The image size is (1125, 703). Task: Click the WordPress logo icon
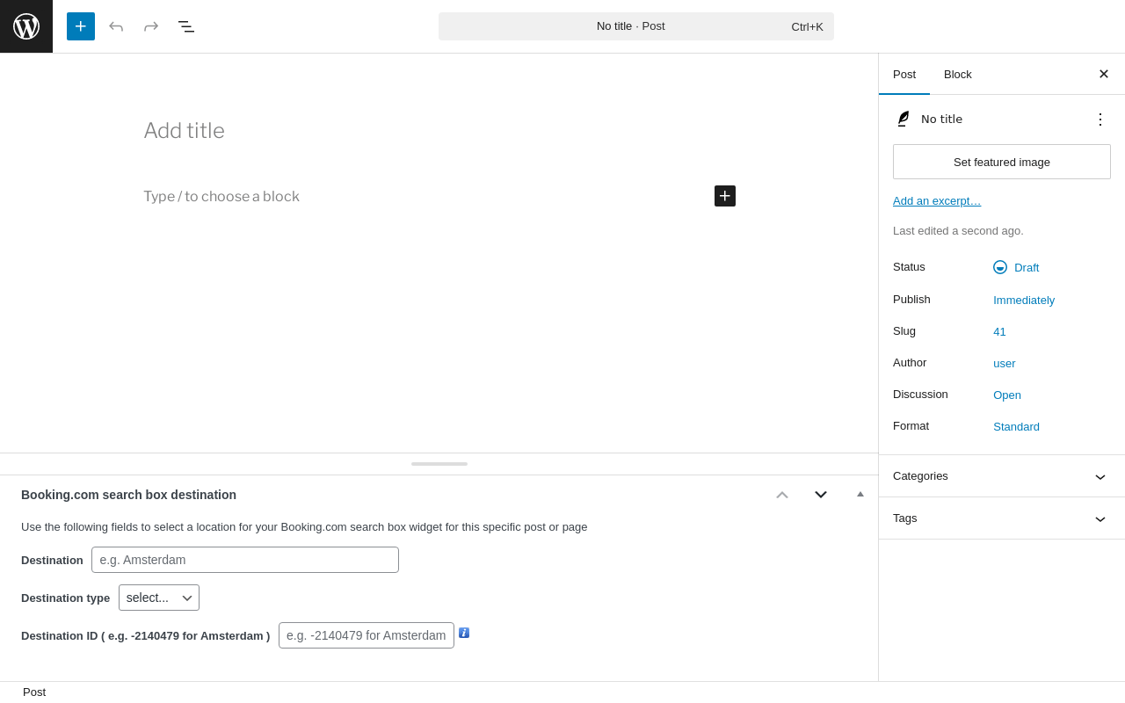(x=26, y=26)
